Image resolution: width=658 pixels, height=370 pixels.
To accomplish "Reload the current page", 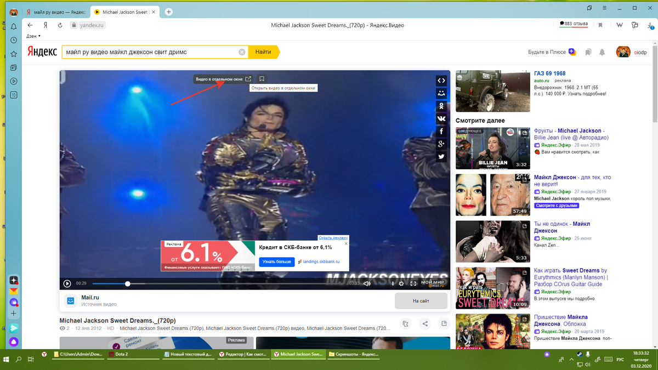I will click(x=60, y=25).
